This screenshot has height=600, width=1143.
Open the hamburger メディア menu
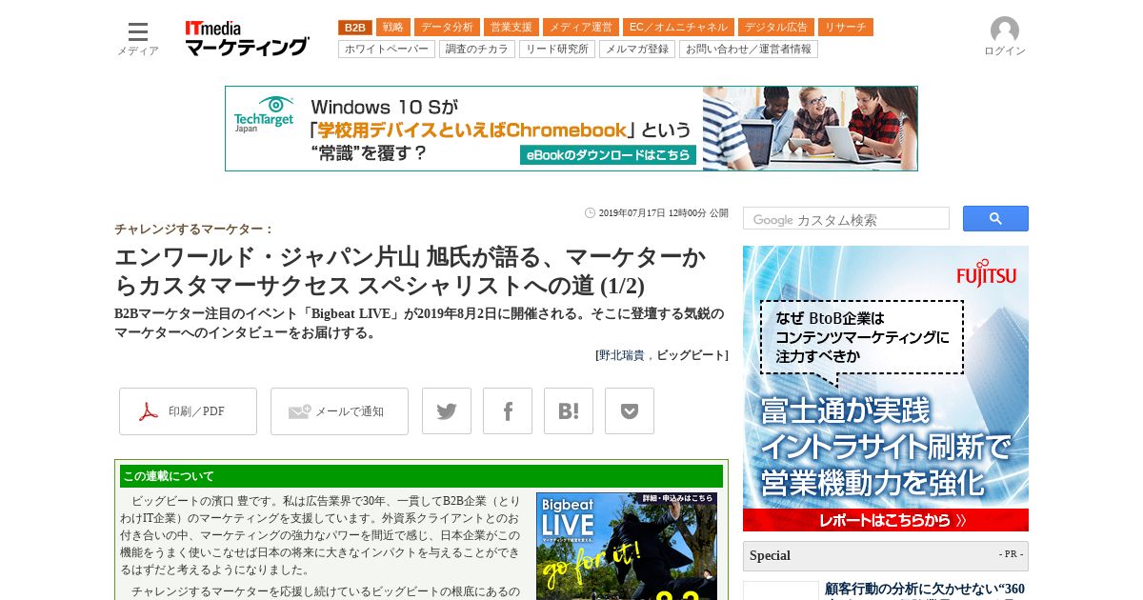pyautogui.click(x=138, y=38)
